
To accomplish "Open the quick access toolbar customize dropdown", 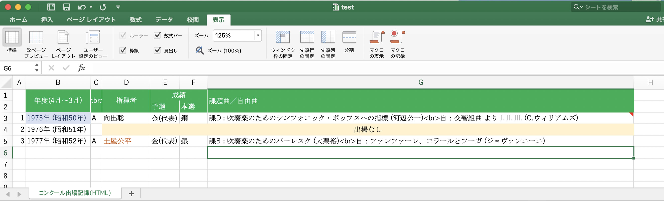I will tap(118, 7).
